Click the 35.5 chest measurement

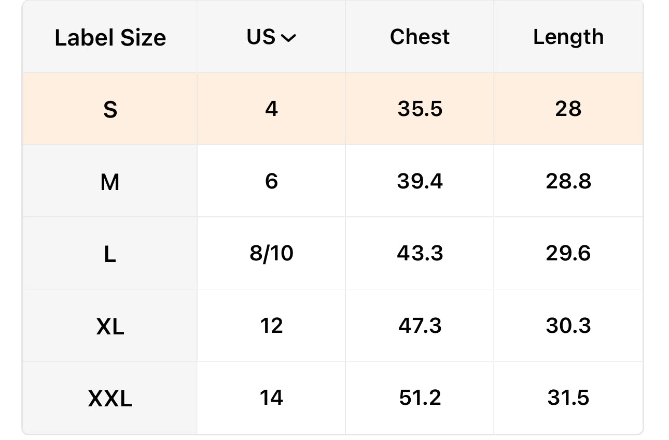tap(420, 109)
